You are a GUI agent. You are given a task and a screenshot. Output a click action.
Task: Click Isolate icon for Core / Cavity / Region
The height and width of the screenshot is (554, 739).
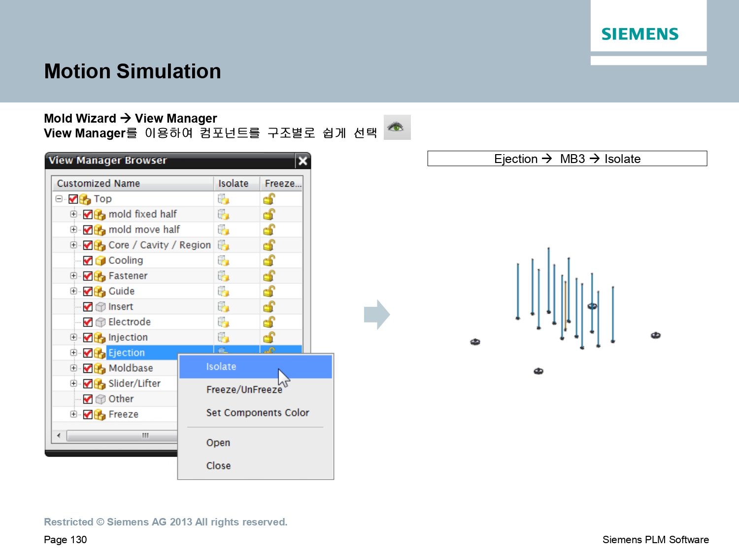224,245
